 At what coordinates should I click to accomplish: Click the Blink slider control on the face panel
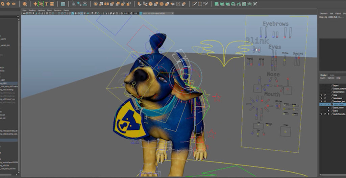(x=254, y=50)
